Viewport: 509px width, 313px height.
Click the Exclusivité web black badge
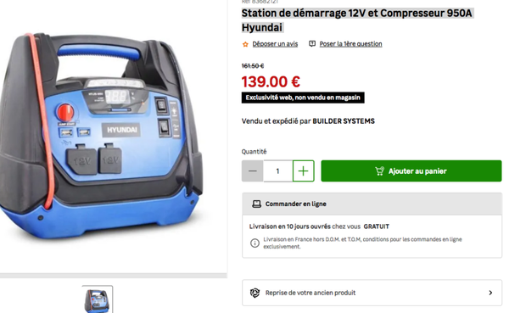303,98
